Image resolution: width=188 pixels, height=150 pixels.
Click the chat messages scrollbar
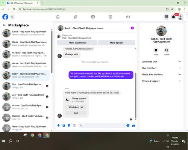tap(135, 96)
